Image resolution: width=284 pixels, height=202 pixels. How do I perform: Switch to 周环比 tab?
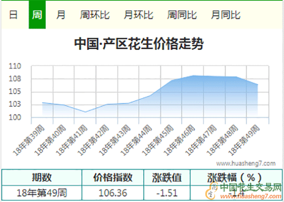click(95, 15)
